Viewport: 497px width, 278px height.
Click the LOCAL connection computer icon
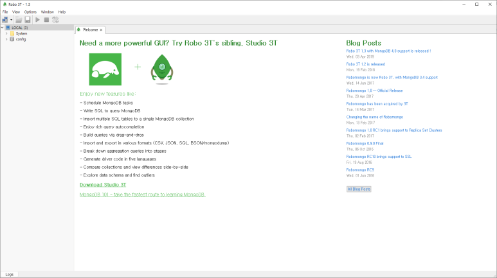coord(8,28)
